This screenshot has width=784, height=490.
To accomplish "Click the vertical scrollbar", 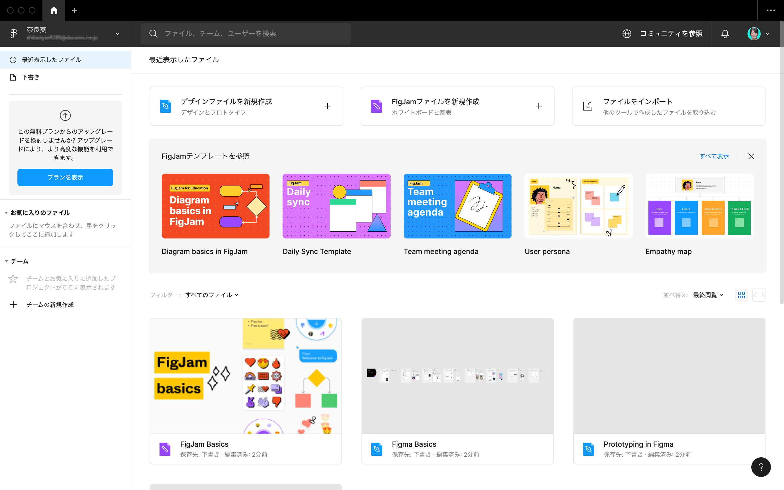I will click(x=781, y=162).
